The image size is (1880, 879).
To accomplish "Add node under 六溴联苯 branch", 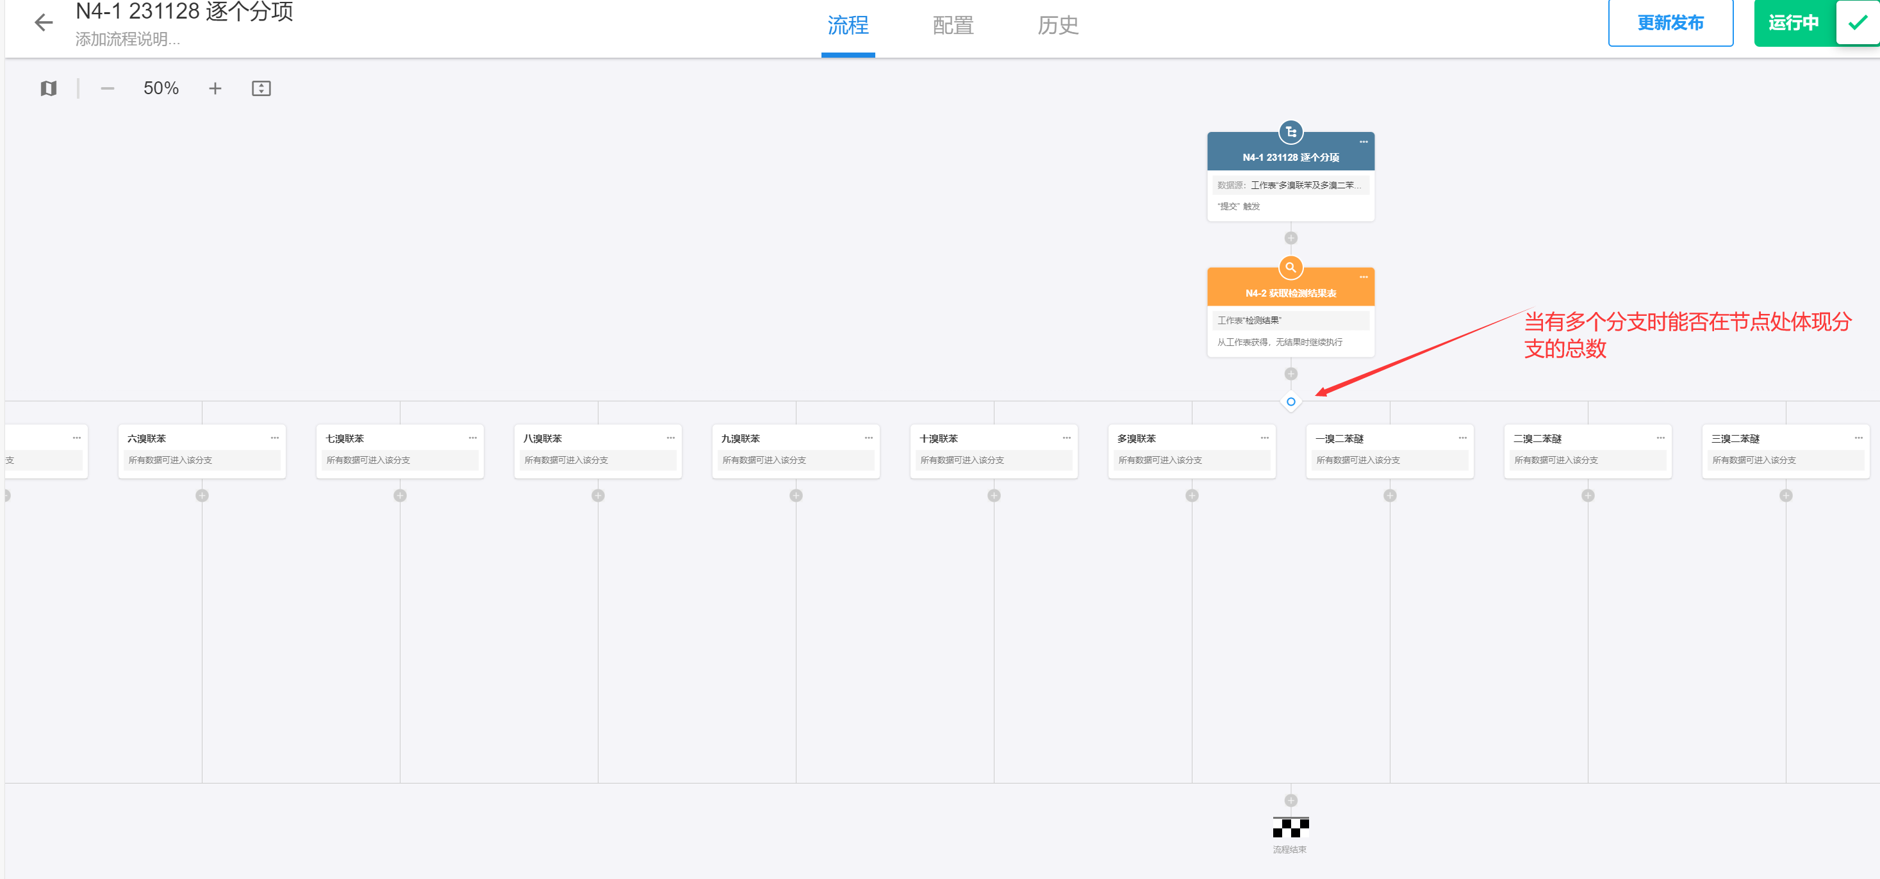I will coord(202,495).
